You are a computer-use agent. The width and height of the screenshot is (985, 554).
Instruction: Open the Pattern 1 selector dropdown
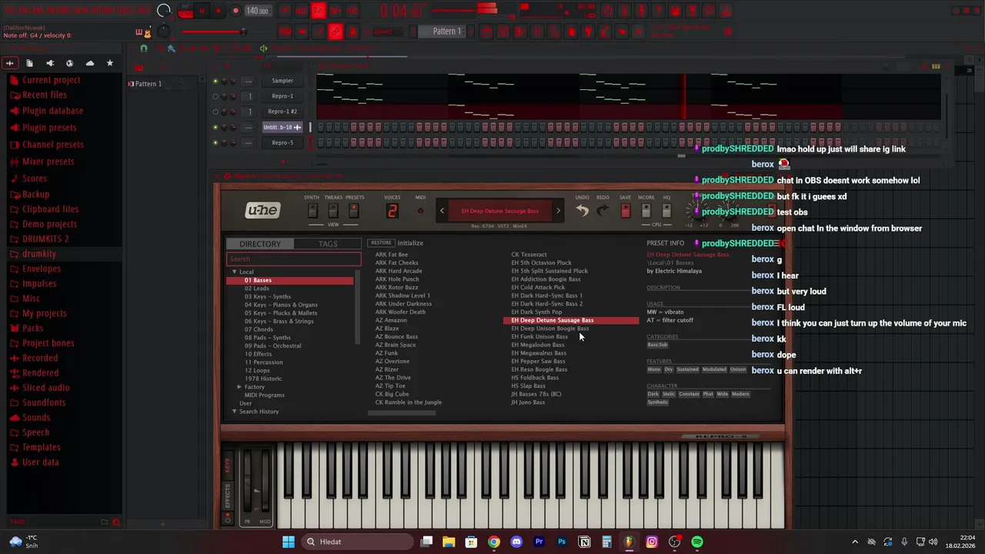(x=442, y=32)
